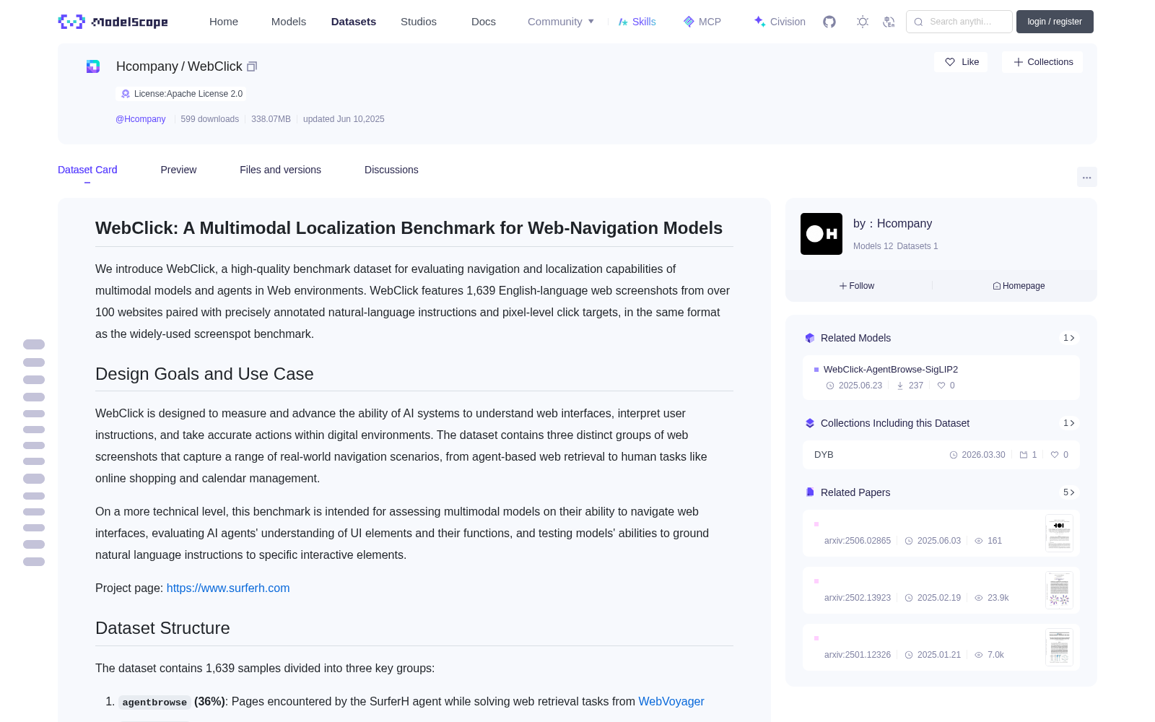This screenshot has height=722, width=1155.
Task: Click the heart Like button
Action: coord(961,62)
